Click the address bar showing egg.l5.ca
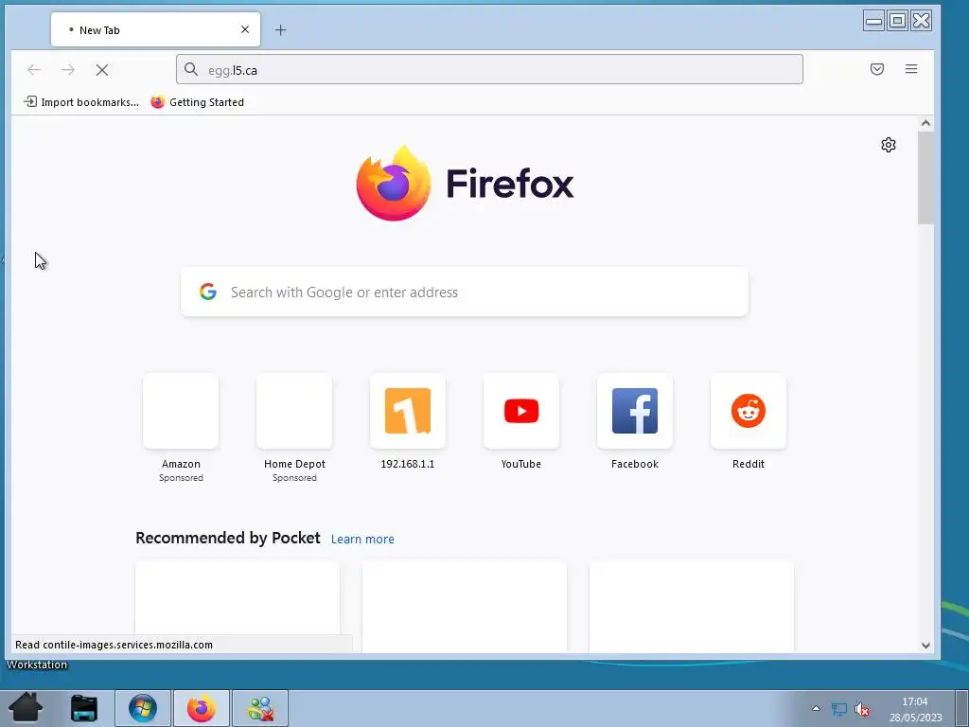Image resolution: width=969 pixels, height=727 pixels. click(489, 69)
